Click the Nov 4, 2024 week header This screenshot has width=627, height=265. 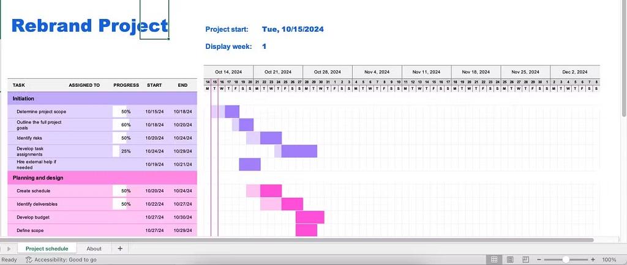[377, 72]
